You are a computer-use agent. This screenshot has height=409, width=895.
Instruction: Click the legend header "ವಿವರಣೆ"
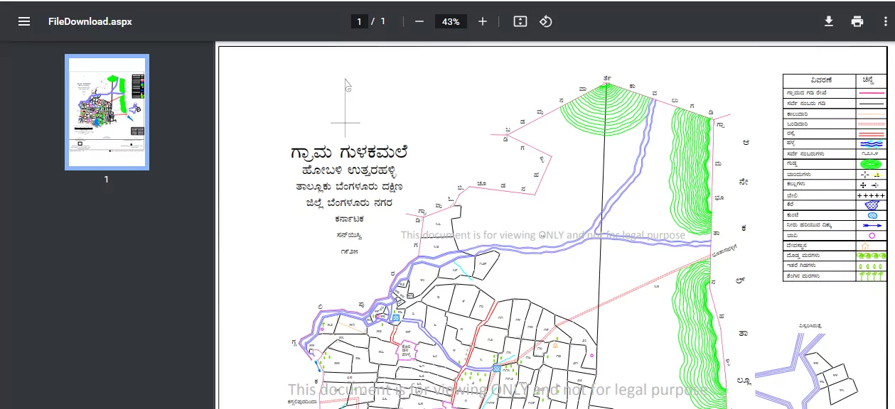(820, 80)
